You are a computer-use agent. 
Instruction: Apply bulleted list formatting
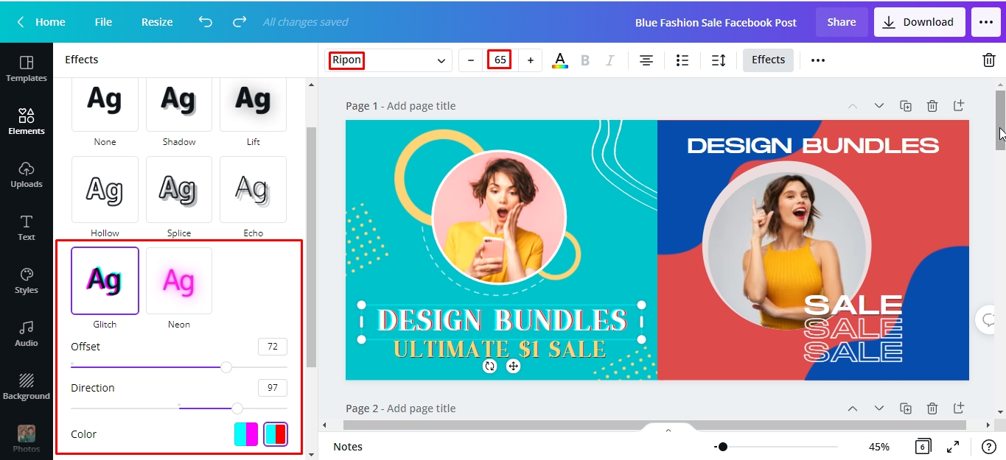click(x=682, y=60)
